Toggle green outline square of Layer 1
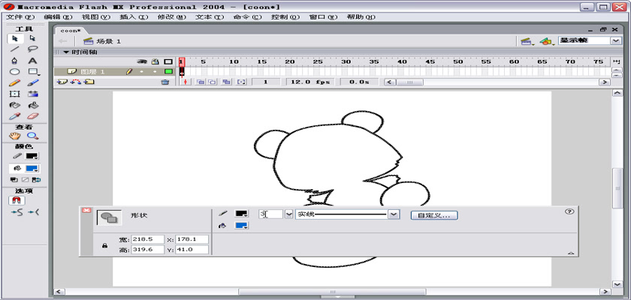631x300 pixels. pos(168,71)
